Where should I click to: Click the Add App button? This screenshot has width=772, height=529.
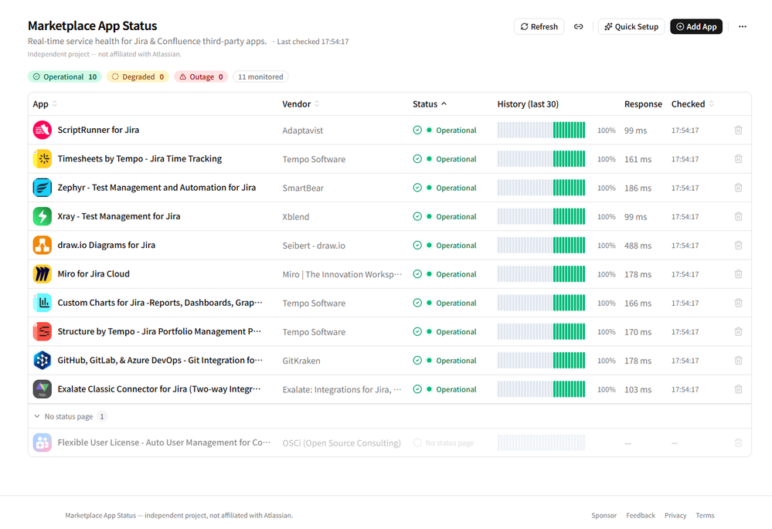tap(696, 26)
